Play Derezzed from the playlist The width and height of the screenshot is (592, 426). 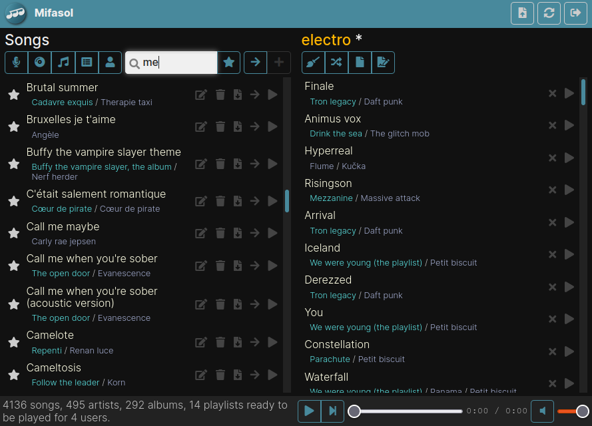click(569, 287)
